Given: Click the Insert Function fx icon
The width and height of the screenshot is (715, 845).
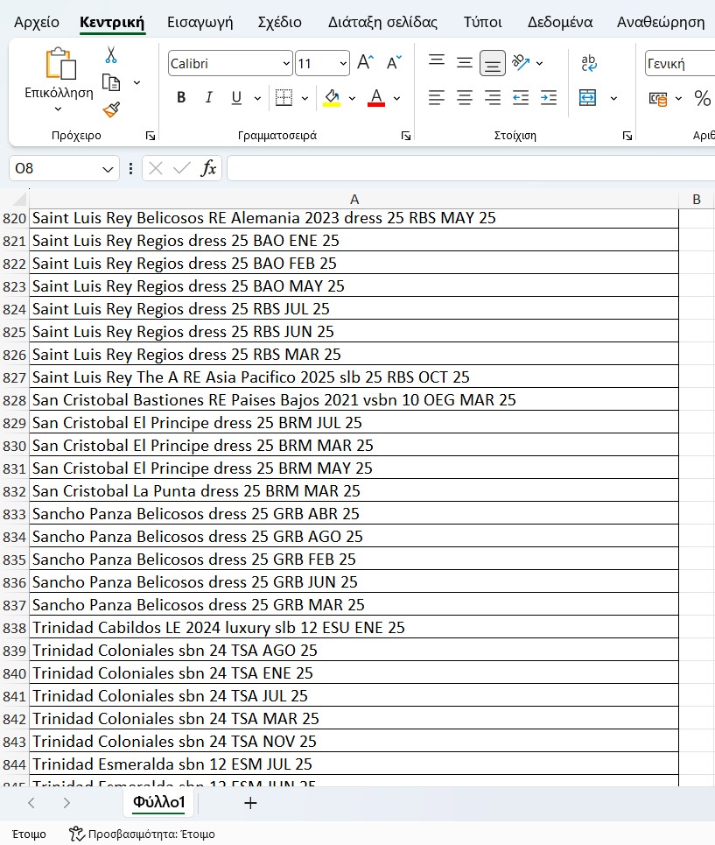Looking at the screenshot, I should point(208,169).
